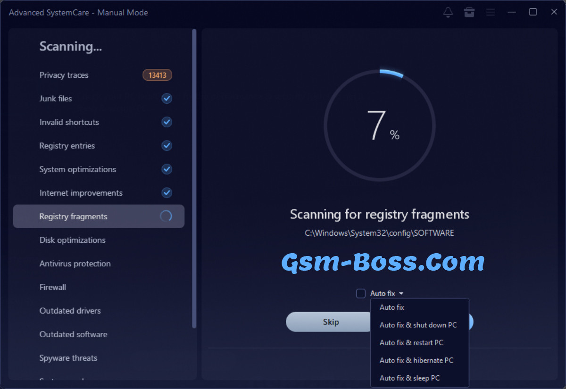Toggle the Junk files checkmark
This screenshot has height=389, width=566.
pyautogui.click(x=166, y=99)
